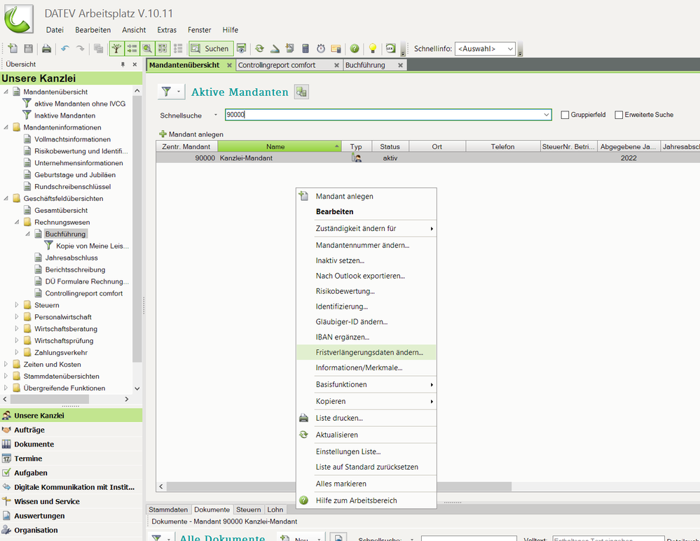700x541 pixels.
Task: Open Hilfe zum Arbeitsbereich entry
Action: 366,500
